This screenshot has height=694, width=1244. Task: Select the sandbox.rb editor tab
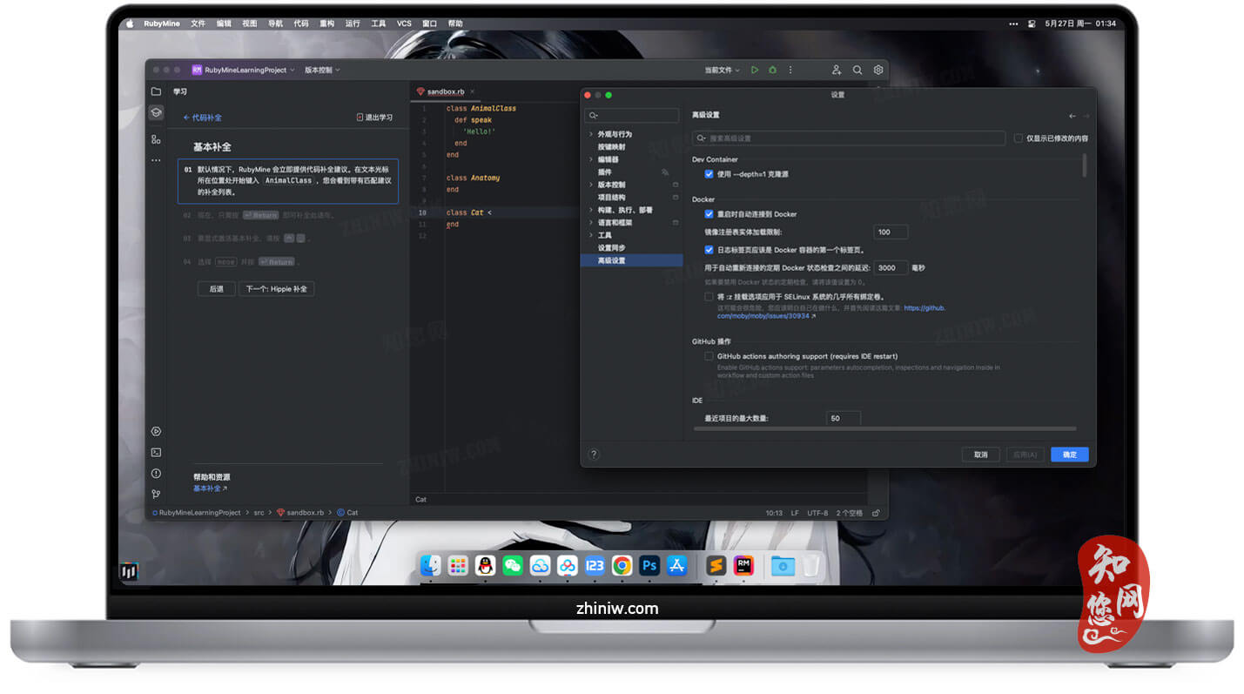pyautogui.click(x=445, y=91)
